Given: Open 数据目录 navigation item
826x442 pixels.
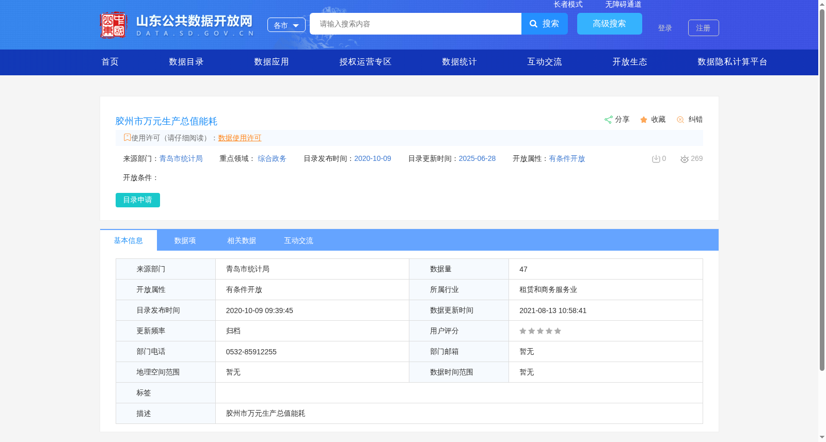Looking at the screenshot, I should (x=186, y=62).
